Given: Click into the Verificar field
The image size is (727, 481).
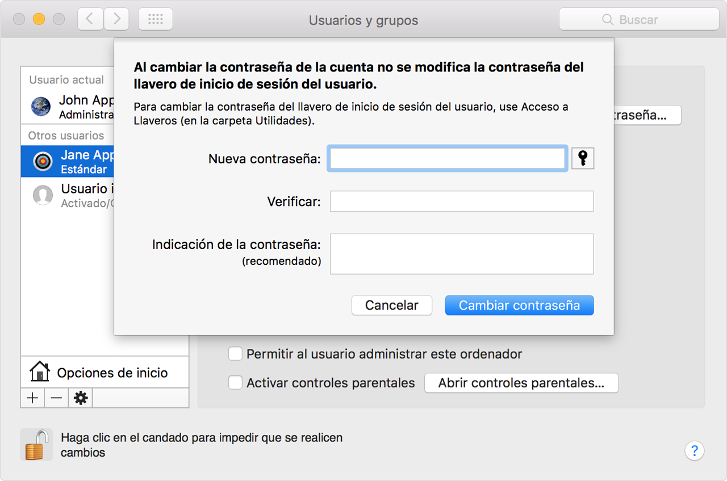Looking at the screenshot, I should coord(462,201).
